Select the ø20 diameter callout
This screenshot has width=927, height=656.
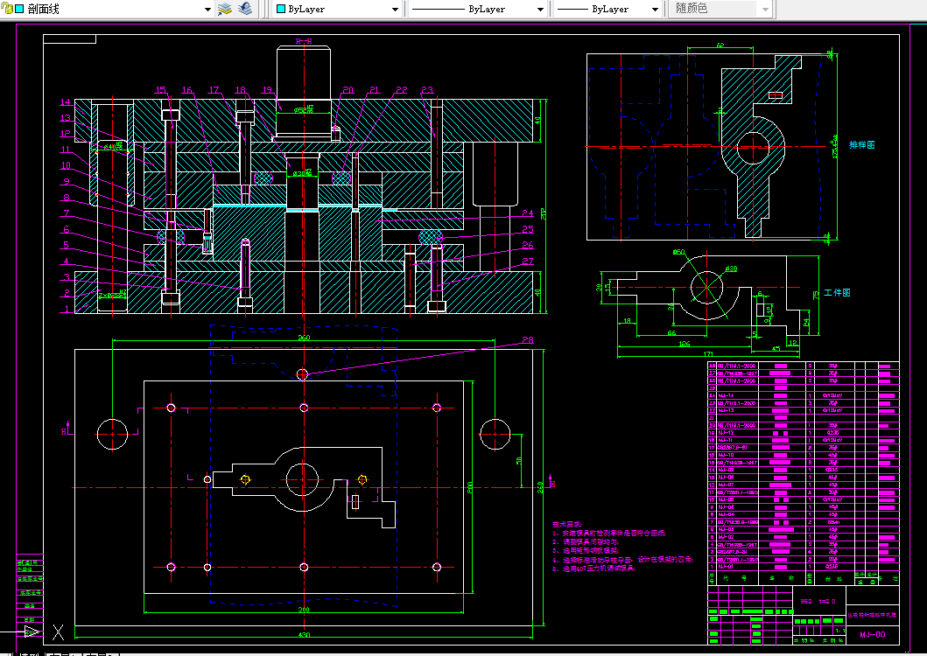tap(731, 269)
